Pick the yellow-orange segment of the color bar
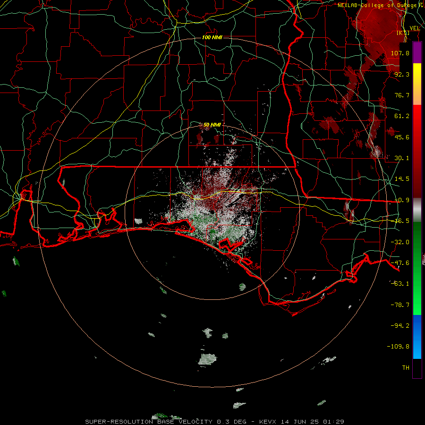Image resolution: width=425 pixels, height=425 pixels. point(417,84)
